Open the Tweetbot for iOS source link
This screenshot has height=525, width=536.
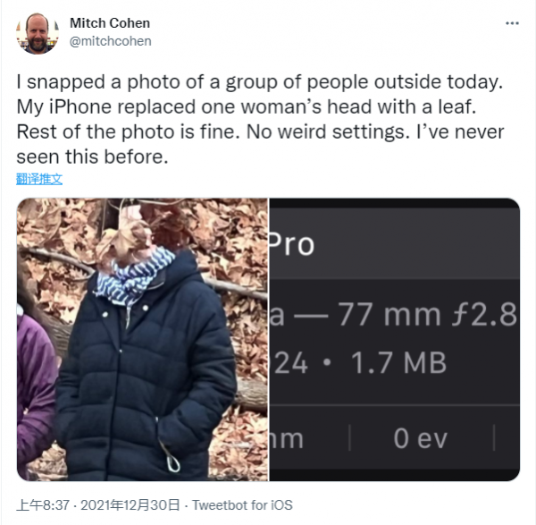tap(242, 505)
